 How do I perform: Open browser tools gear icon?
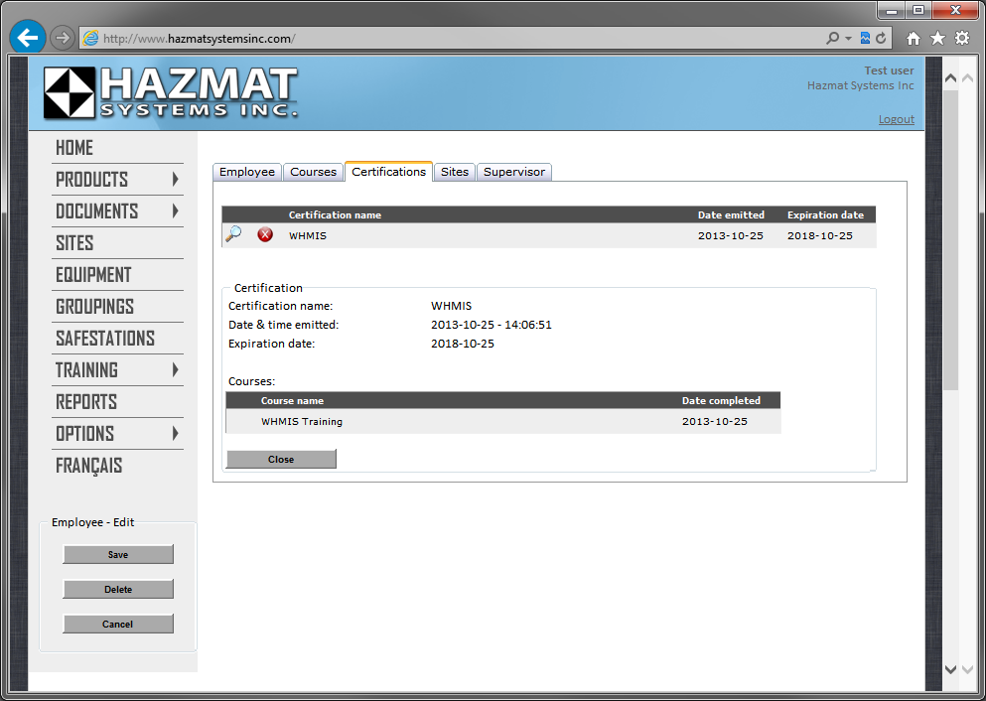coord(962,39)
